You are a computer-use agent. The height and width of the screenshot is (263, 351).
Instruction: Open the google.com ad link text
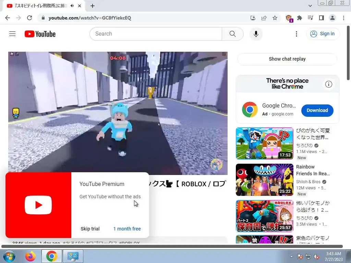(x=282, y=114)
